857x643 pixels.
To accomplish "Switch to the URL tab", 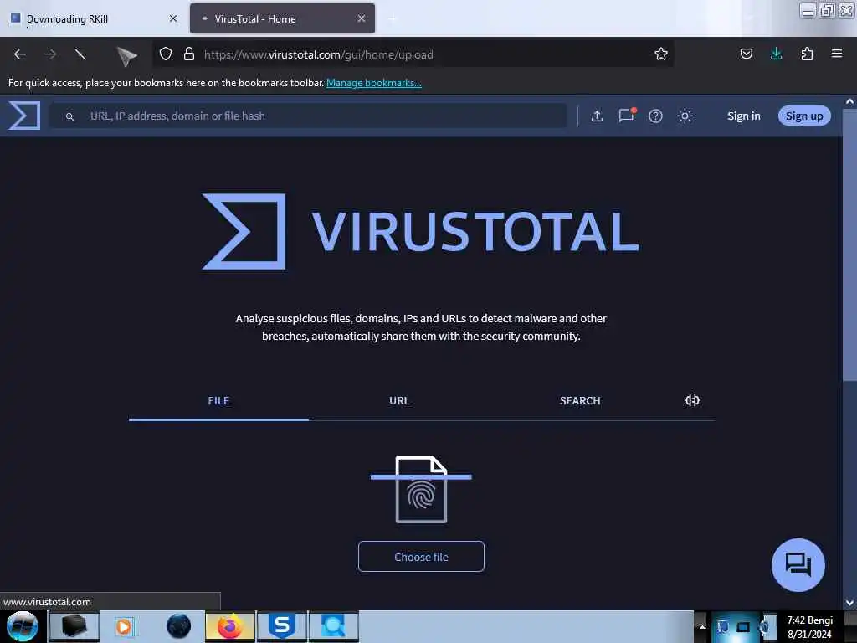I will (x=399, y=401).
